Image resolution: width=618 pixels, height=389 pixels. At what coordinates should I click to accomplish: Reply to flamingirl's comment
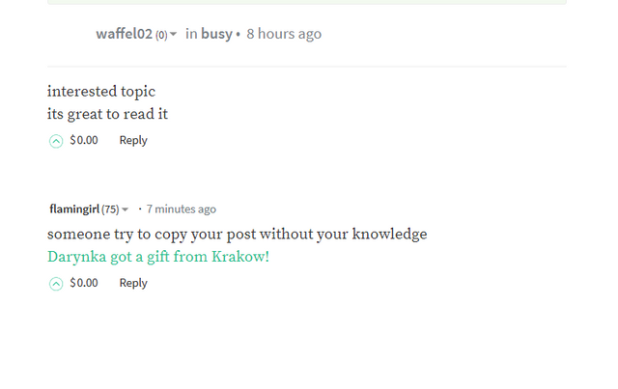[x=133, y=283]
